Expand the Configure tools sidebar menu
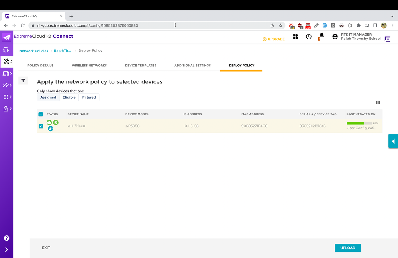 tap(7, 62)
